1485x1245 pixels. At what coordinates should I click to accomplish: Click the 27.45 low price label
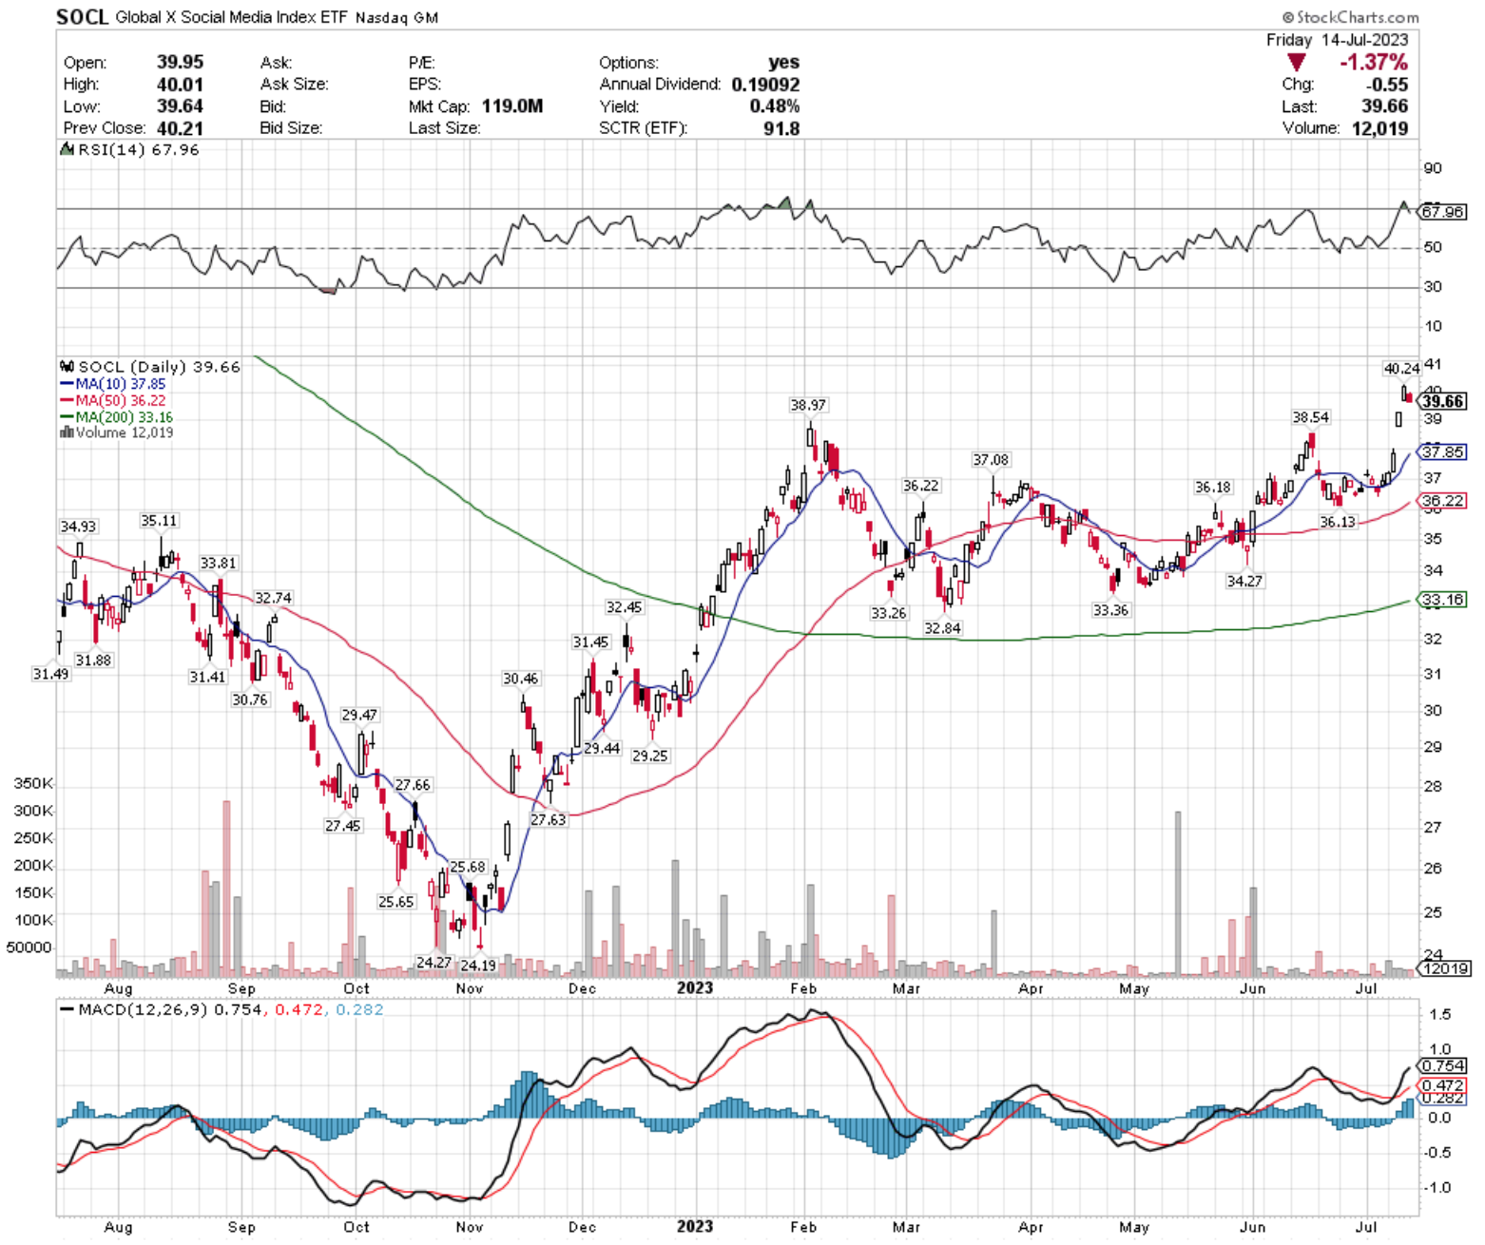343,826
